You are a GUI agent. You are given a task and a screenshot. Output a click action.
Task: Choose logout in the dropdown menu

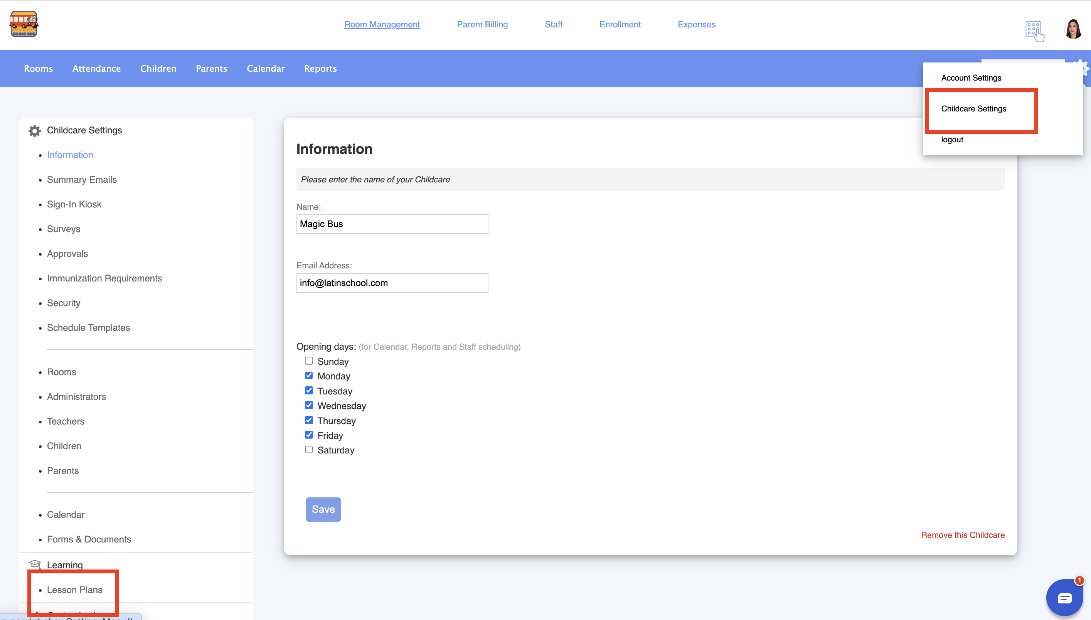(952, 140)
